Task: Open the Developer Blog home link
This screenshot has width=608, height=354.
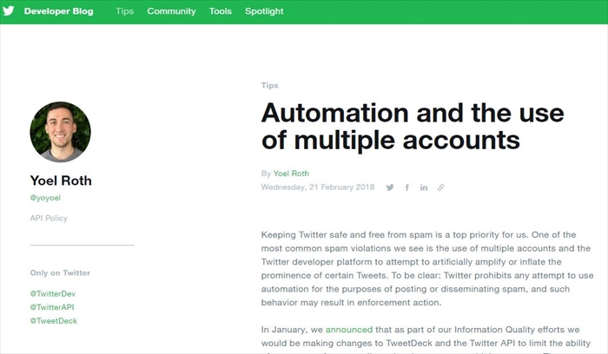Action: point(59,12)
